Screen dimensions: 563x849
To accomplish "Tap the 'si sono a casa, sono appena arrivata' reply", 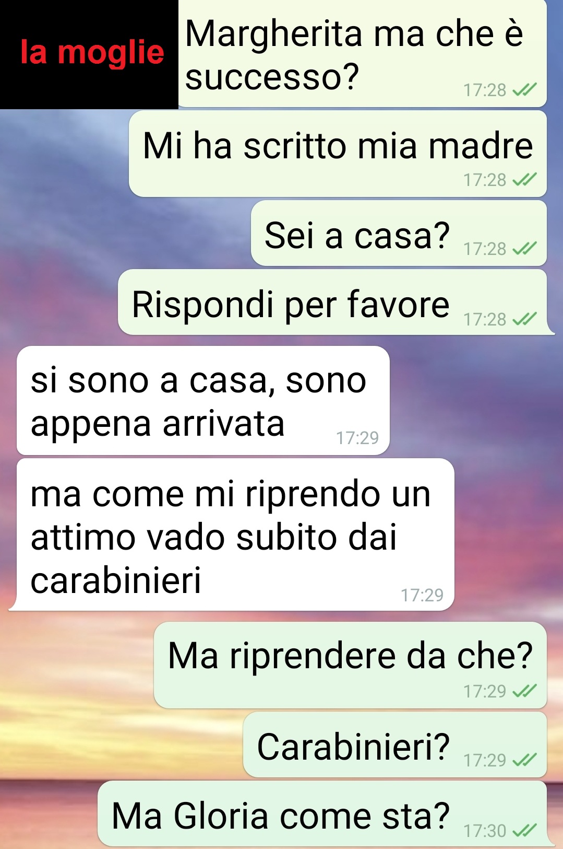I will click(x=203, y=400).
